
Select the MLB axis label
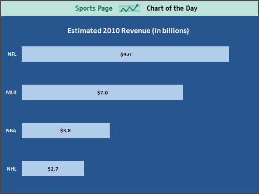[12, 92]
